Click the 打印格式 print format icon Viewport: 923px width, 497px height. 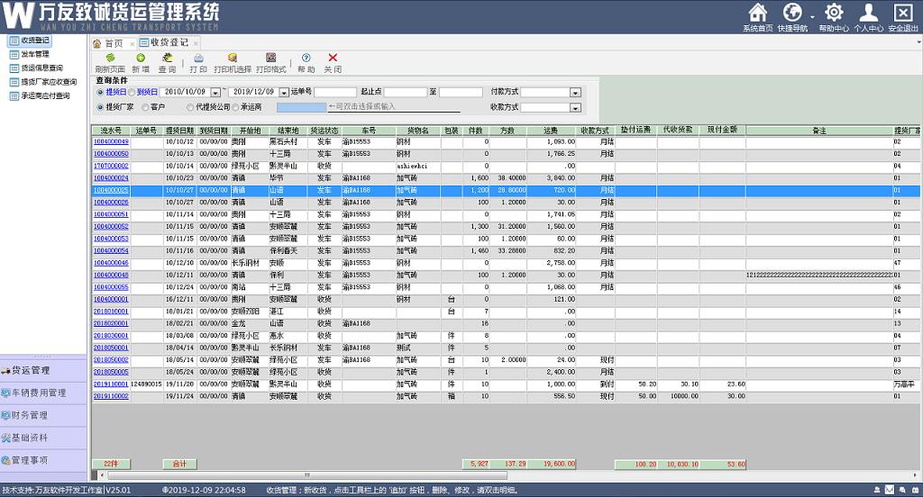click(270, 58)
